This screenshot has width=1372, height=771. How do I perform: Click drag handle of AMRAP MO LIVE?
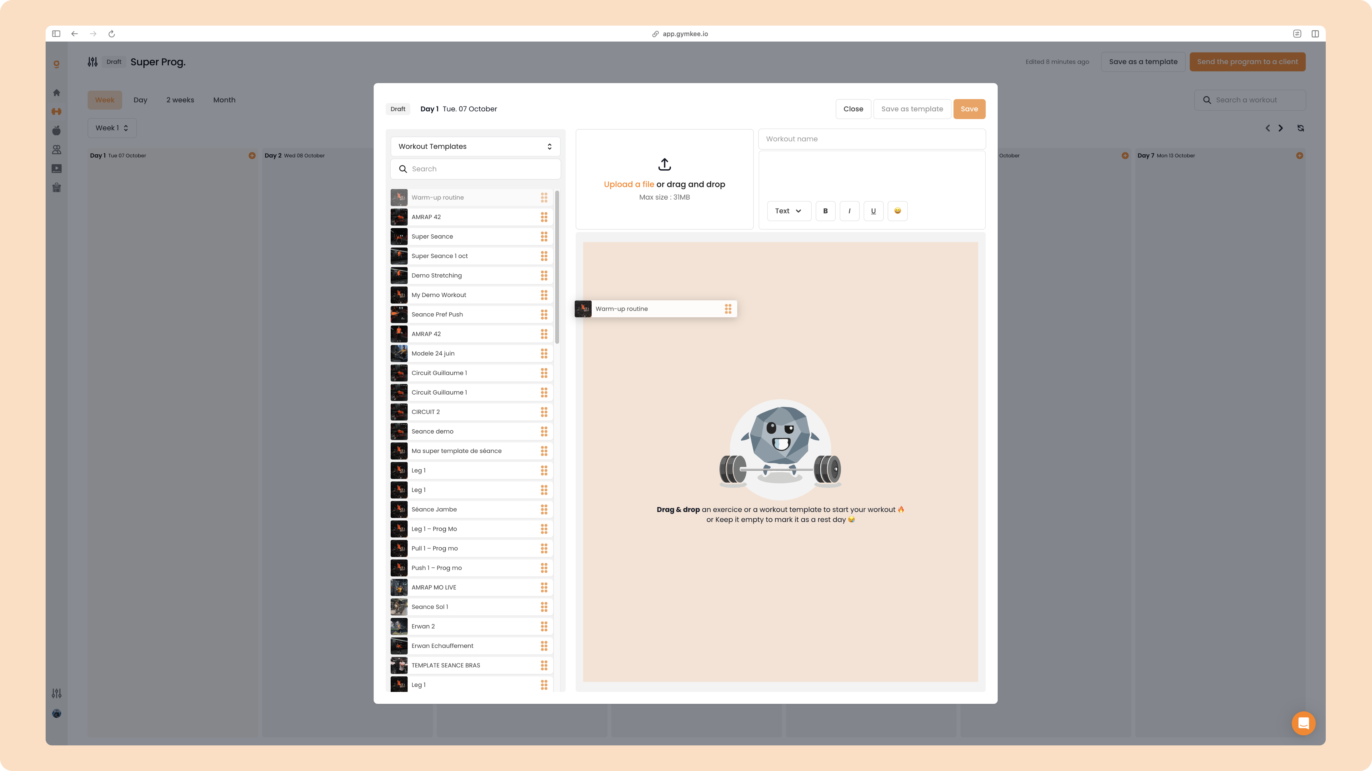[544, 587]
